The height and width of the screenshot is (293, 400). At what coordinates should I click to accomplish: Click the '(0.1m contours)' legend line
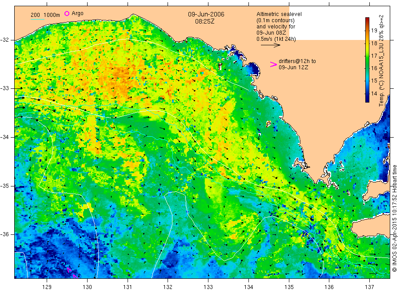click(x=276, y=20)
